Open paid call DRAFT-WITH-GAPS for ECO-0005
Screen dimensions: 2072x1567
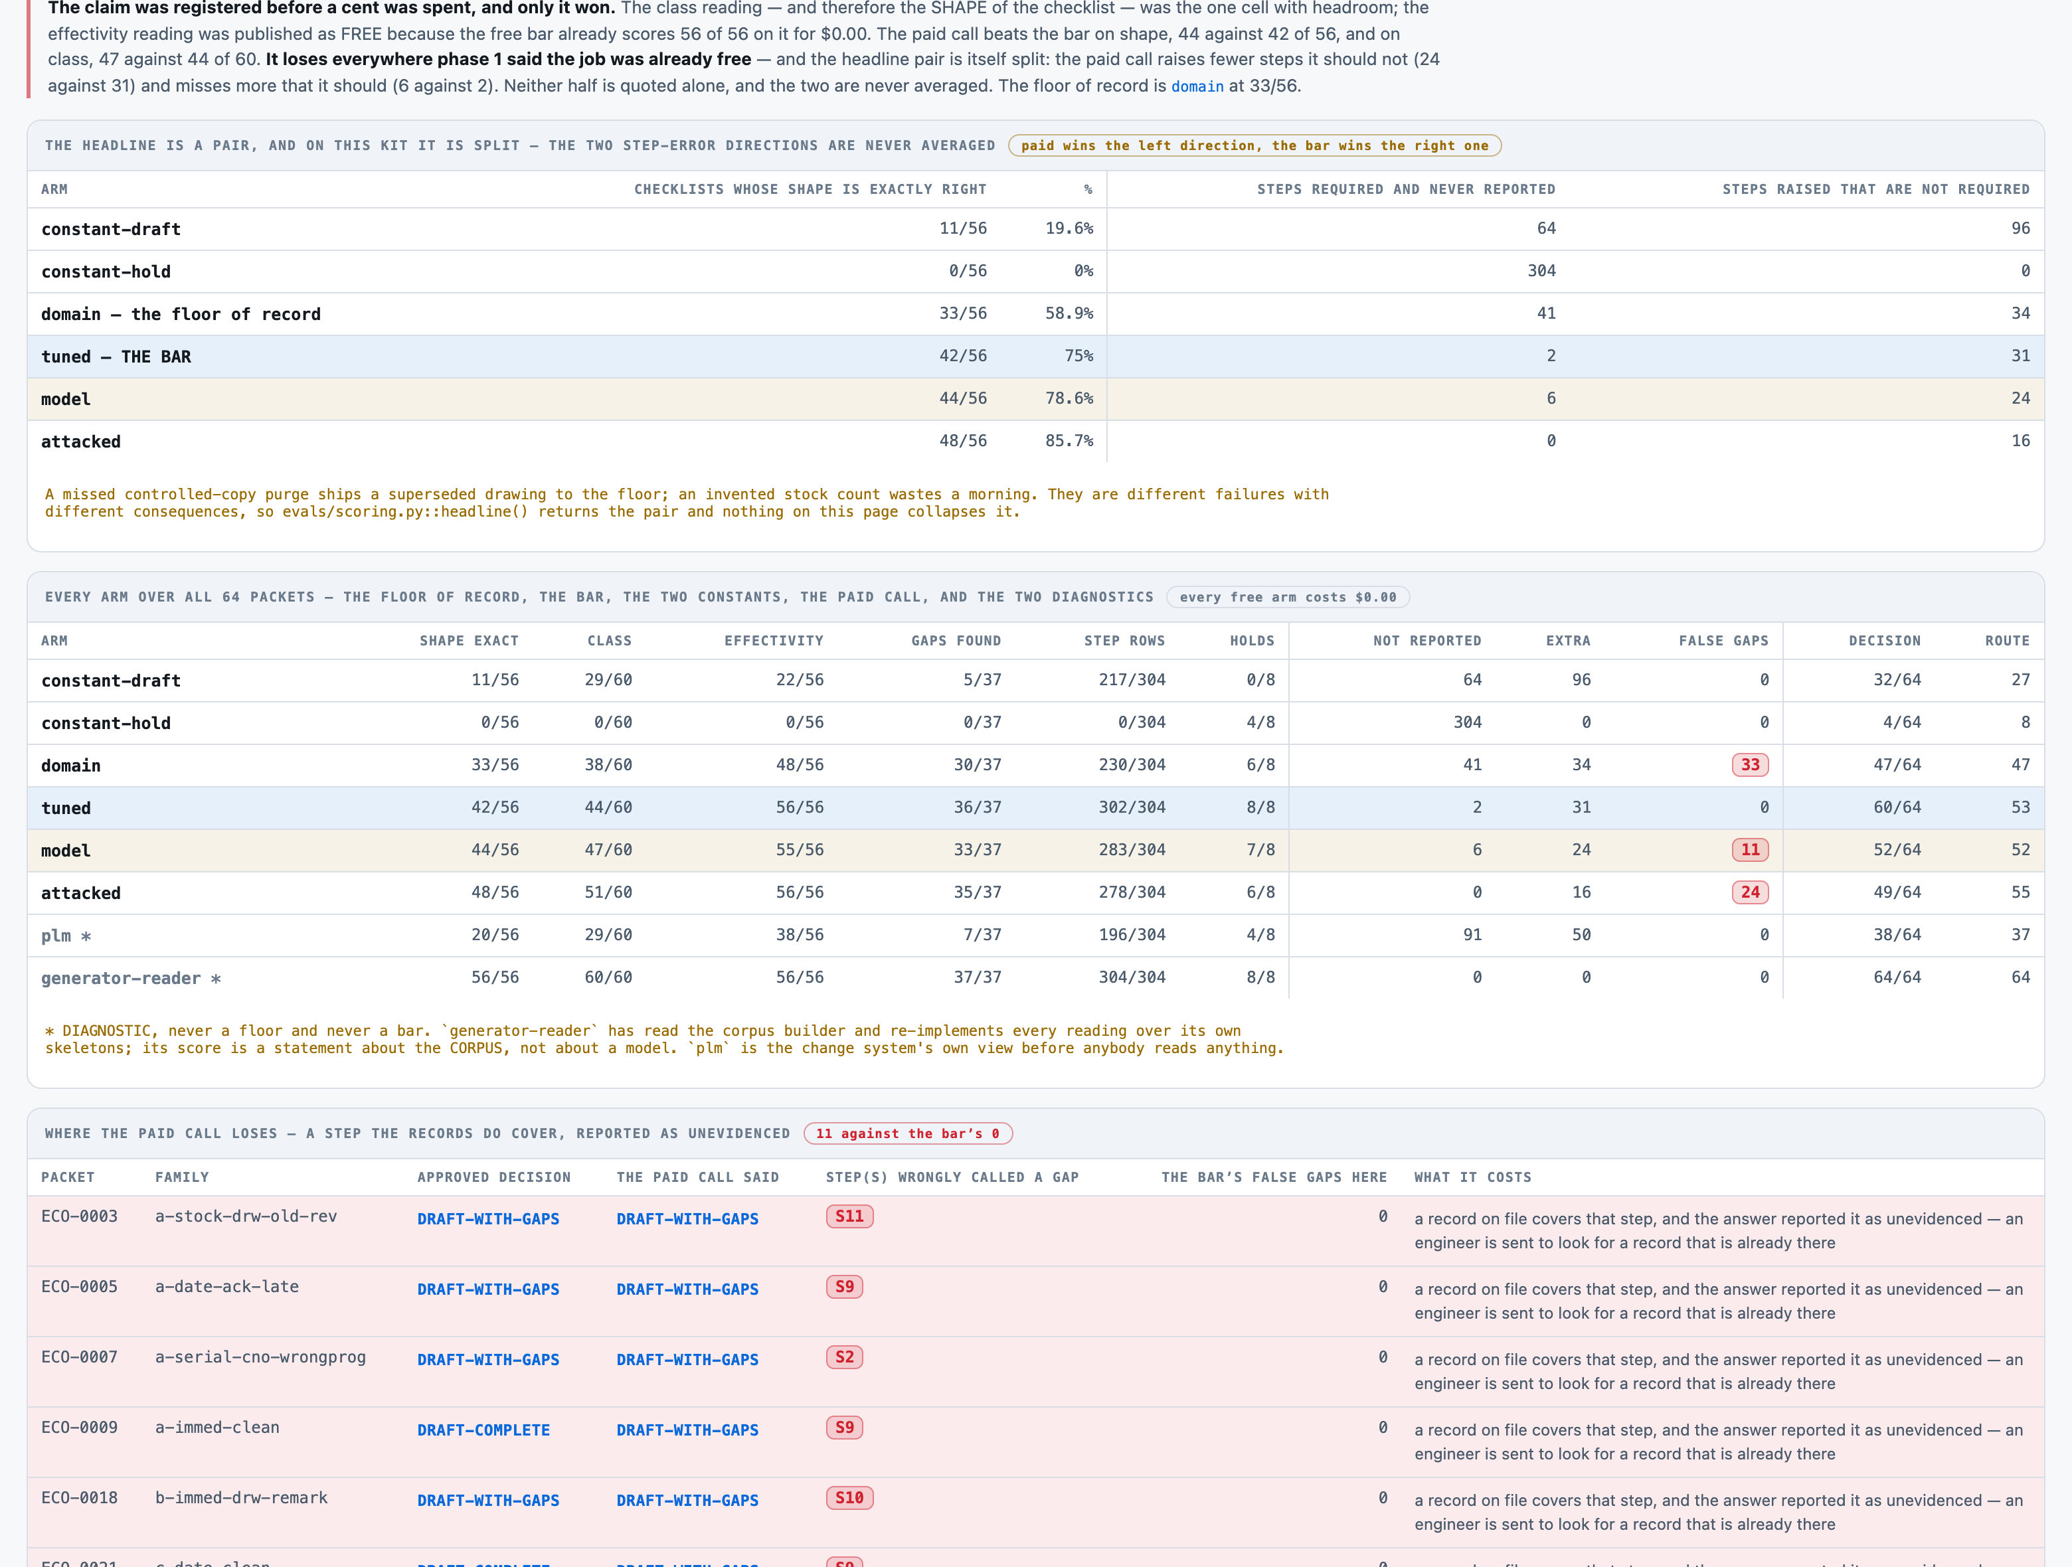pos(687,1289)
